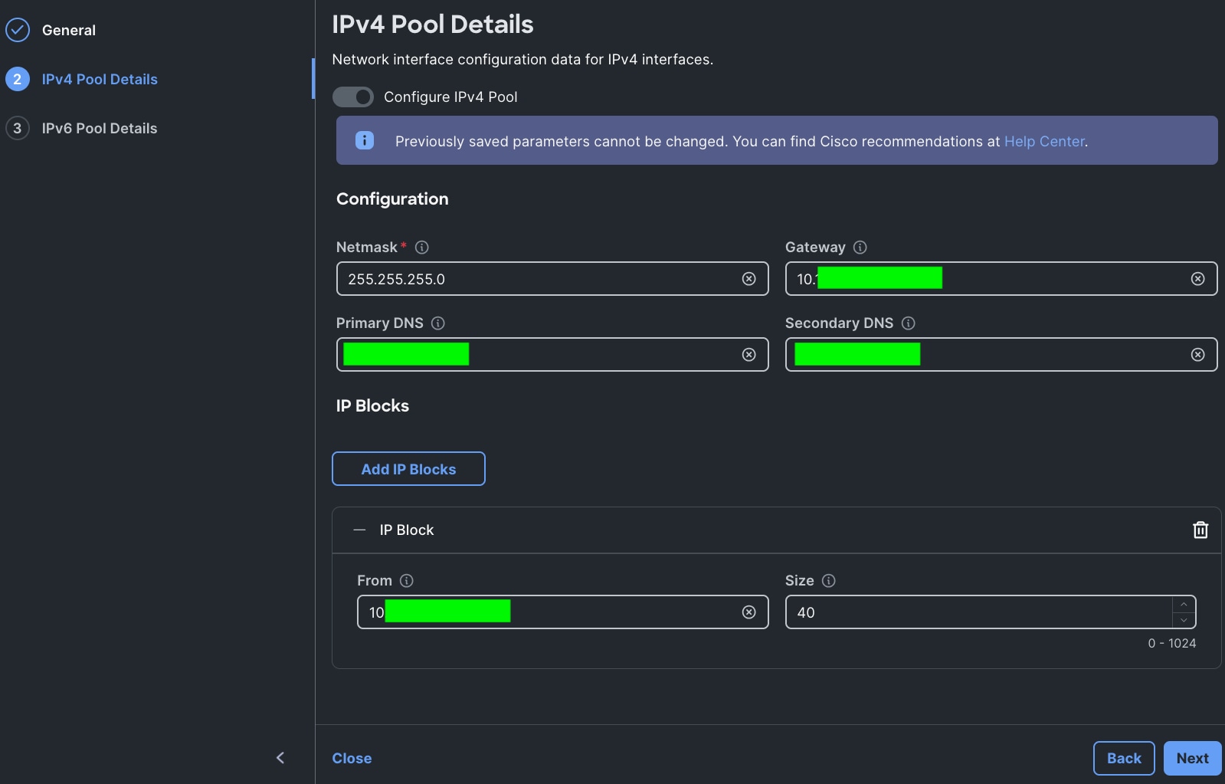Viewport: 1225px width, 784px height.
Task: Clear the Secondary DNS field
Action: [x=1198, y=355]
